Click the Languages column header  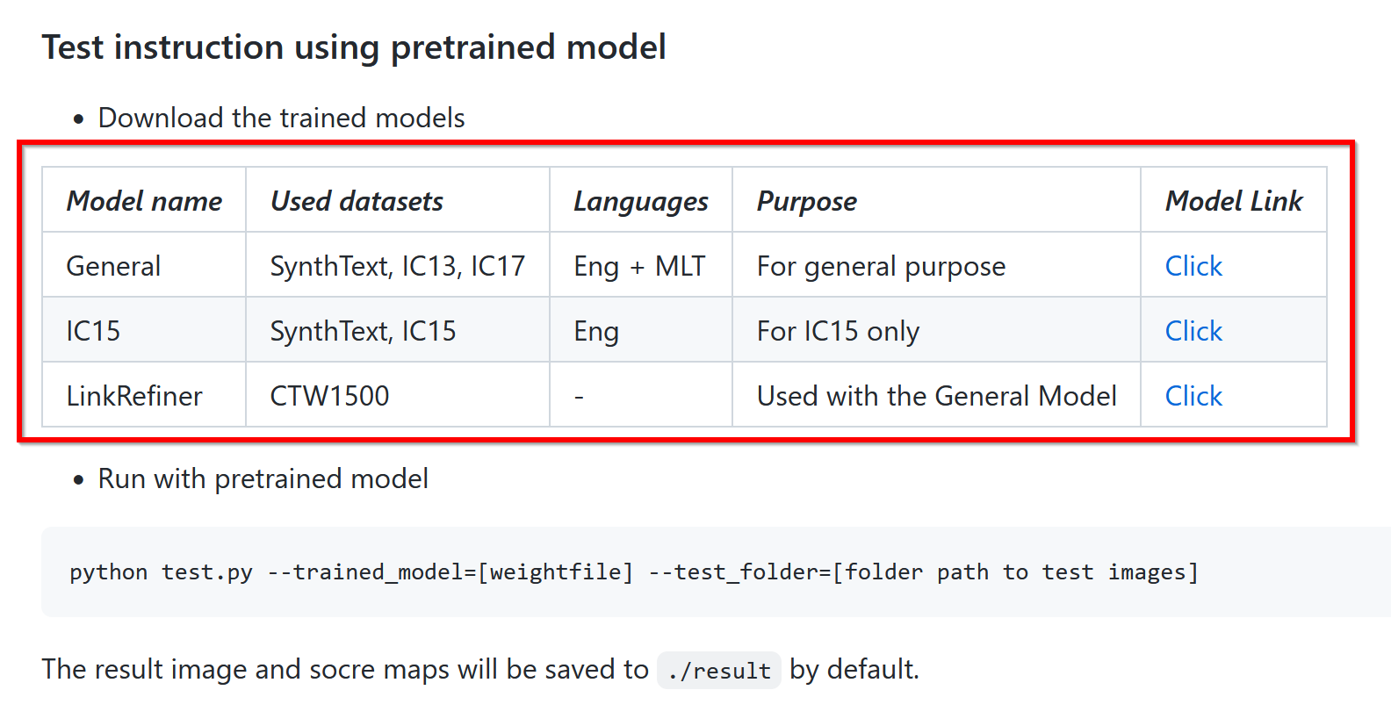[x=640, y=201]
